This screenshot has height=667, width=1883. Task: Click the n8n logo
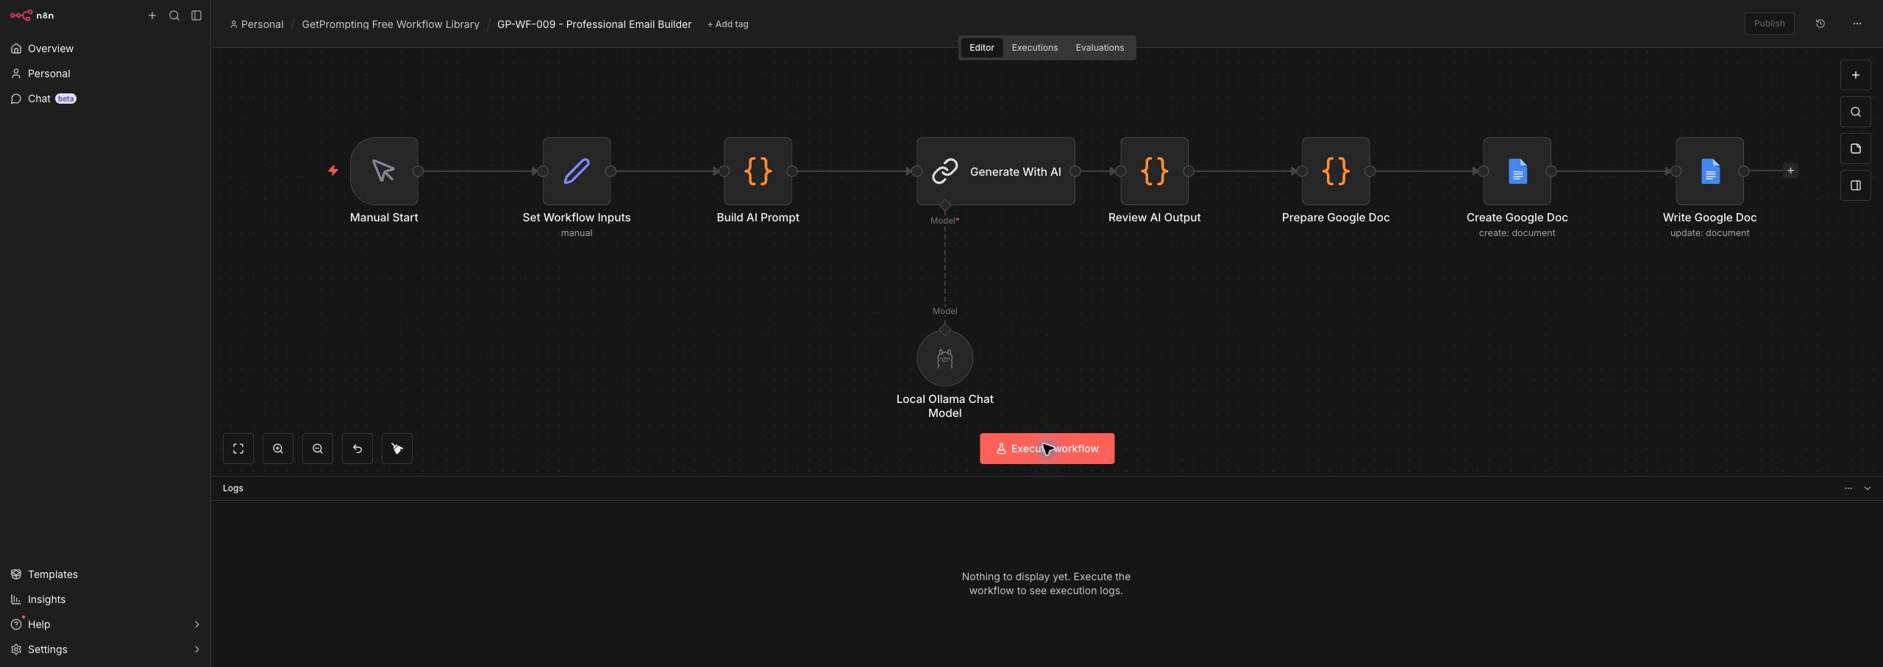point(32,15)
